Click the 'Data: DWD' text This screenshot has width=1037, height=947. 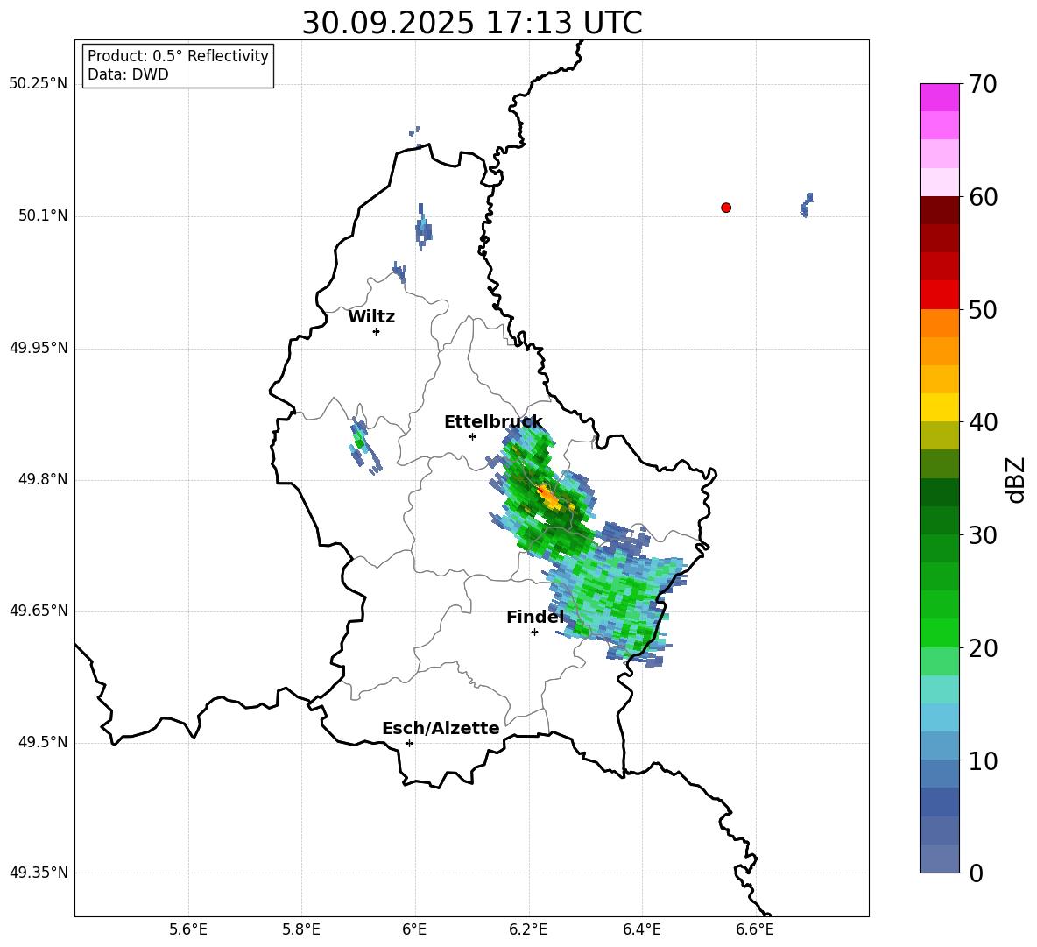(128, 74)
